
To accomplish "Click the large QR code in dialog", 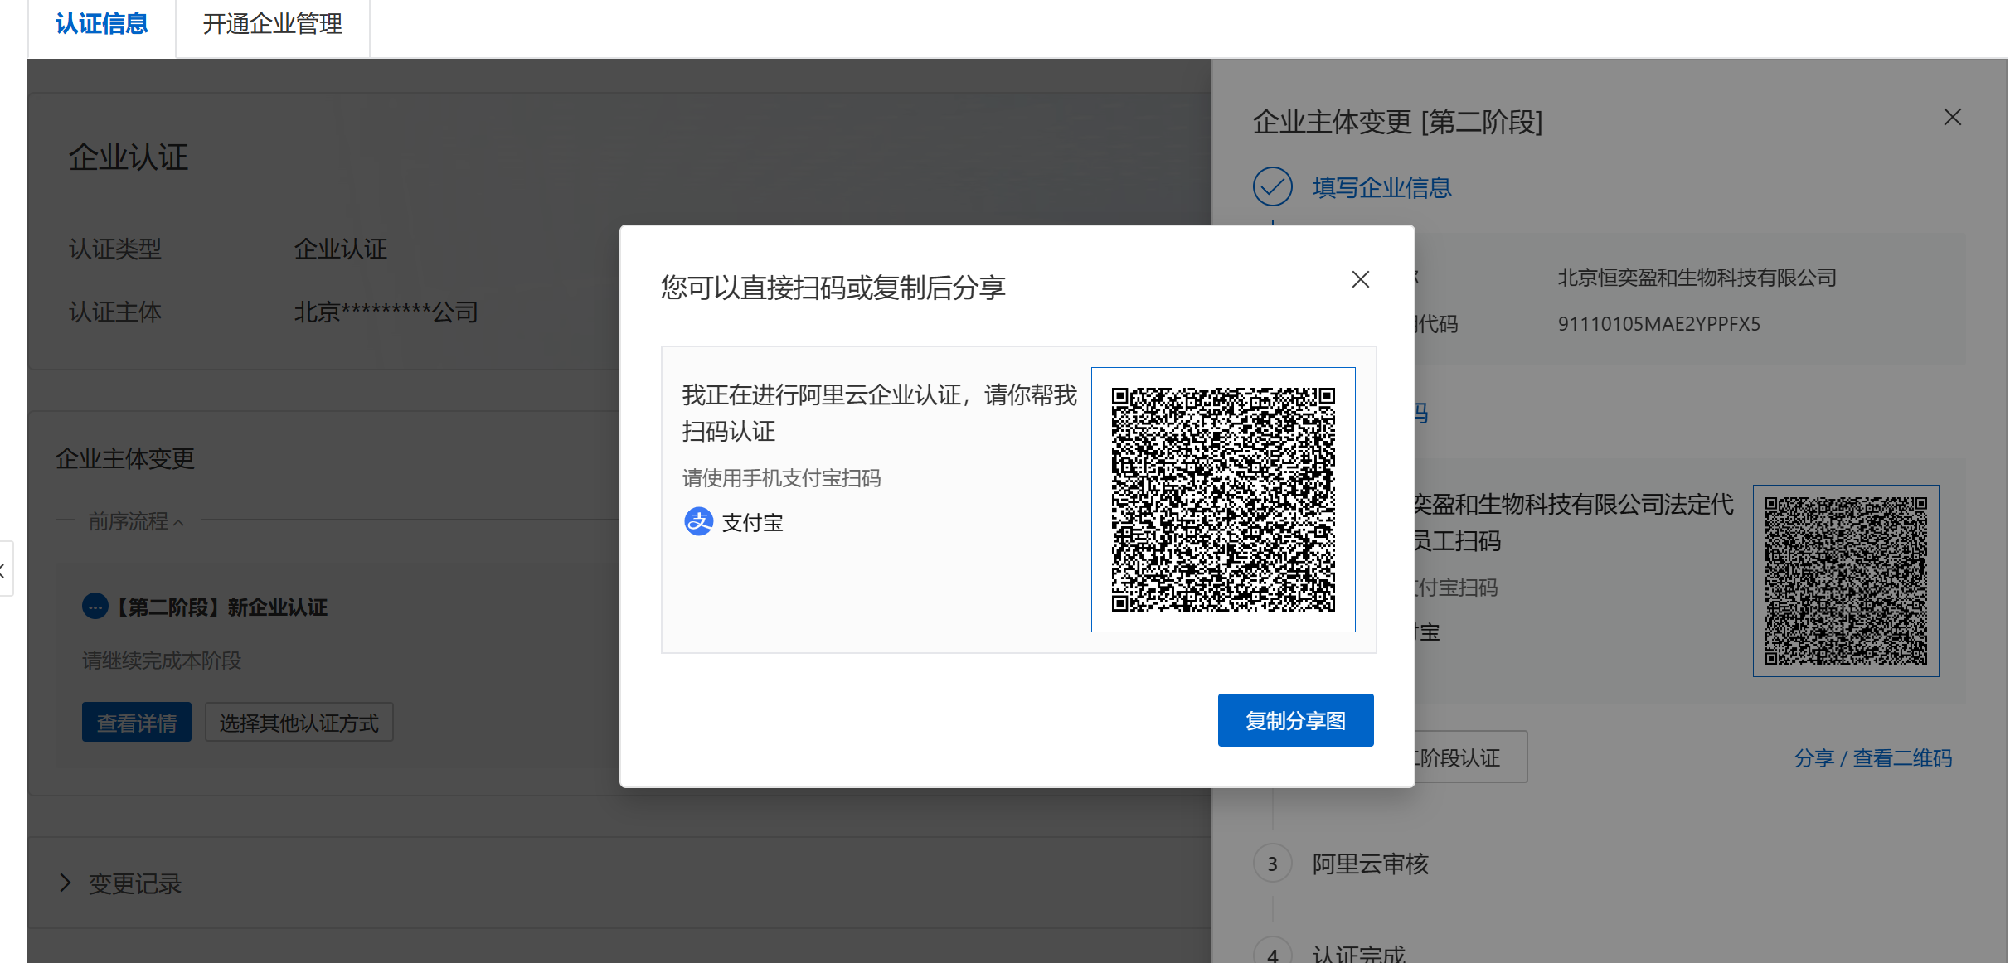I will tap(1223, 500).
